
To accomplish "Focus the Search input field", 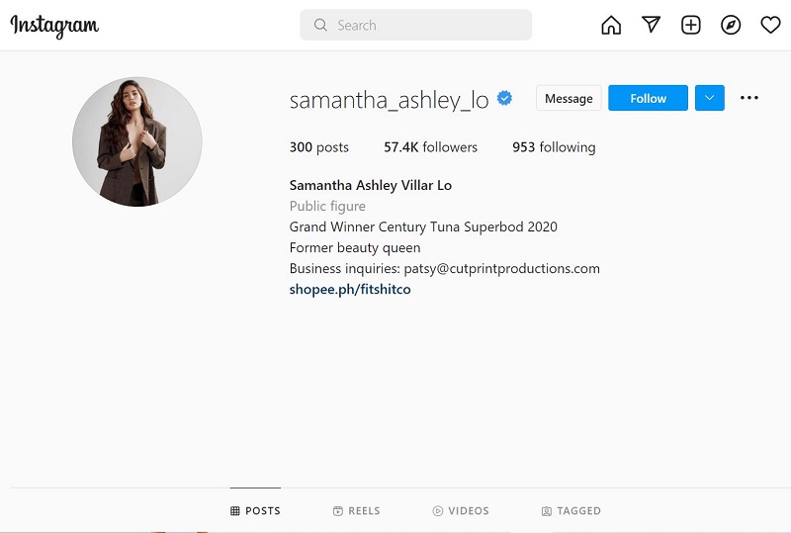I will [x=415, y=25].
